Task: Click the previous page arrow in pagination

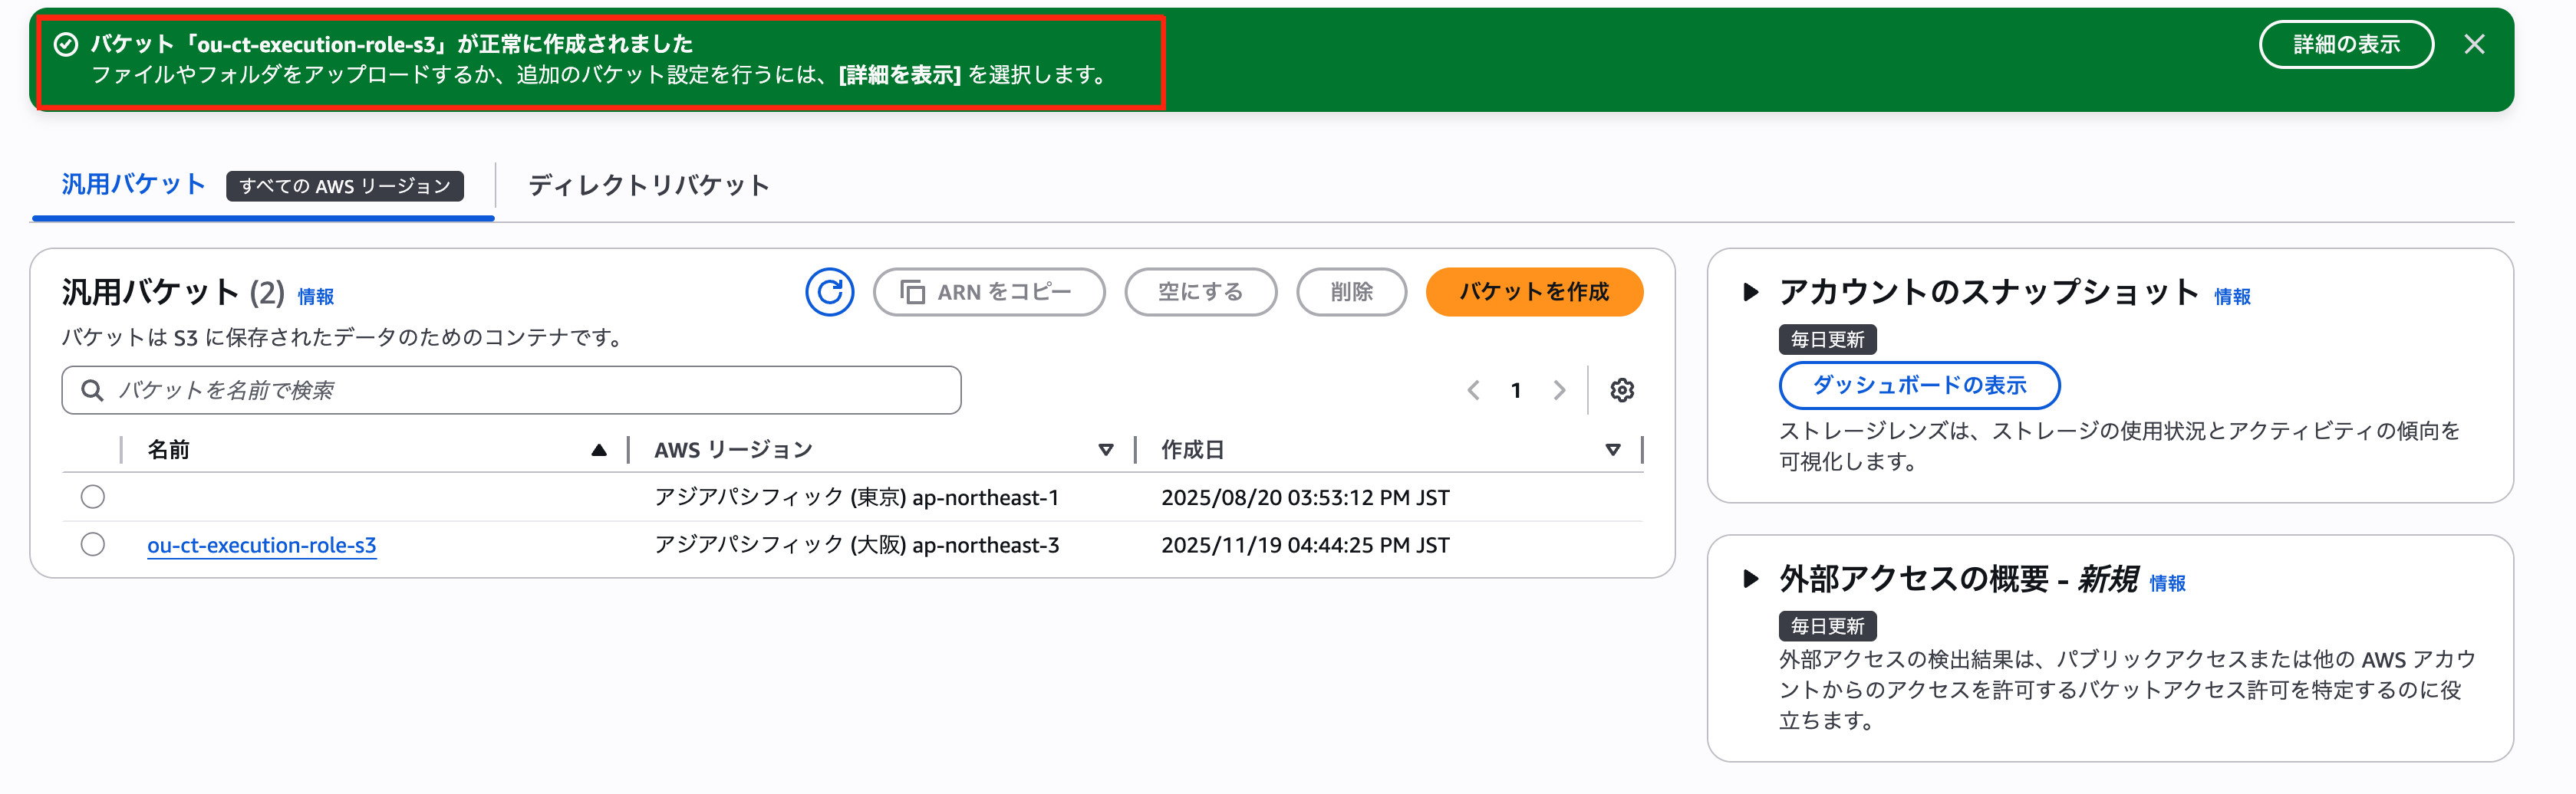Action: click(x=1472, y=389)
